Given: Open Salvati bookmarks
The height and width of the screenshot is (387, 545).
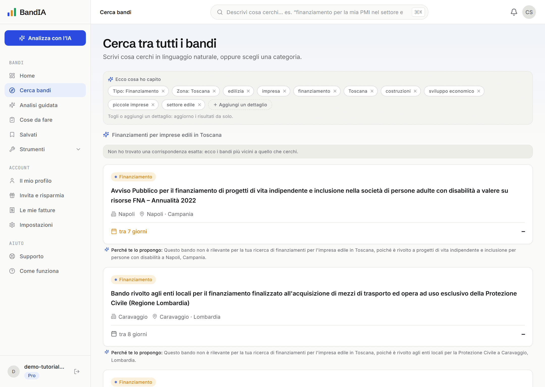Looking at the screenshot, I should (x=45, y=135).
